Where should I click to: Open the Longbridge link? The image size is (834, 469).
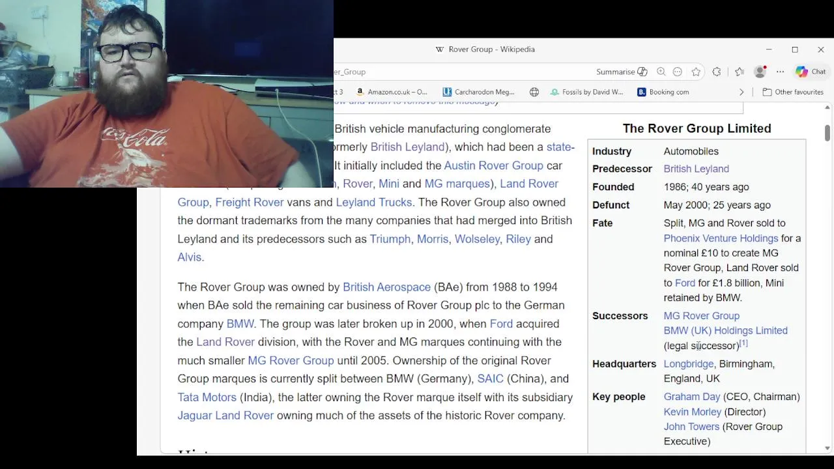click(x=688, y=364)
